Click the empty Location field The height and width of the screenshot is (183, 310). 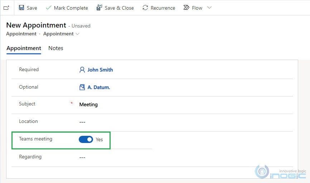186,122
